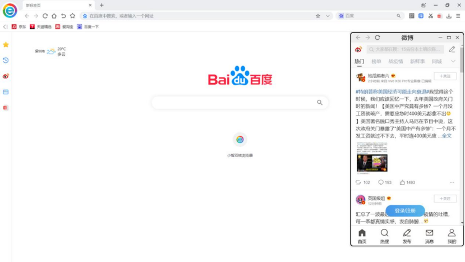Viewport: 465px width, 262px height.
Task: Refresh the Weibo panel
Action: point(377,38)
